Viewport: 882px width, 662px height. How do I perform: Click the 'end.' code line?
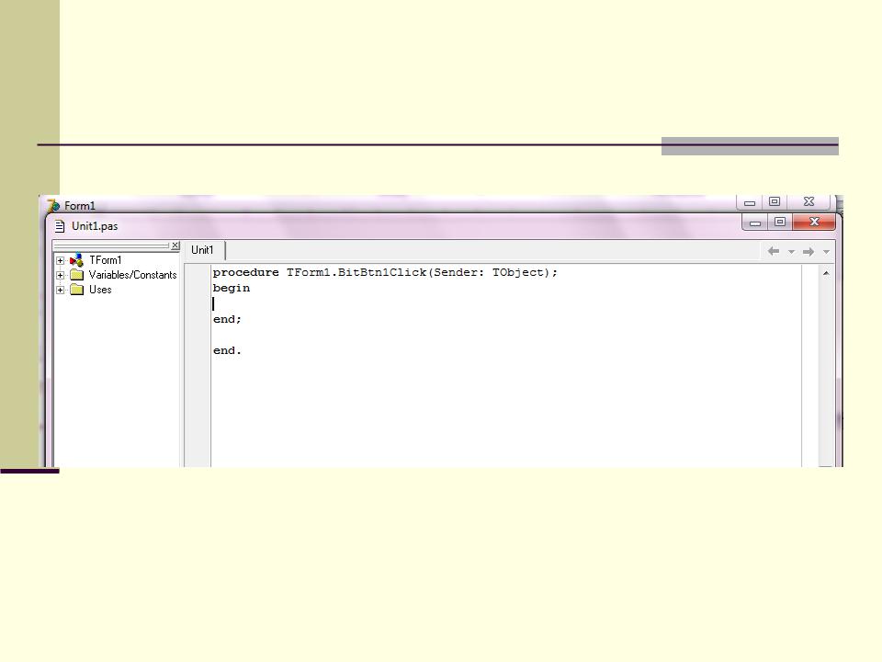pyautogui.click(x=227, y=350)
